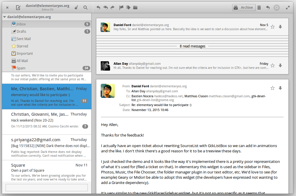Collapse the daniel@elementaryos.org account tree
This screenshot has width=296, height=196.
[4, 17]
